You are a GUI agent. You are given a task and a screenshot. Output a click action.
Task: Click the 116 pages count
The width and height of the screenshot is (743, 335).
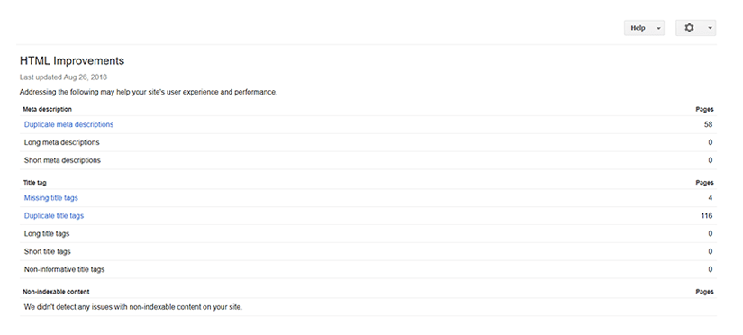706,216
